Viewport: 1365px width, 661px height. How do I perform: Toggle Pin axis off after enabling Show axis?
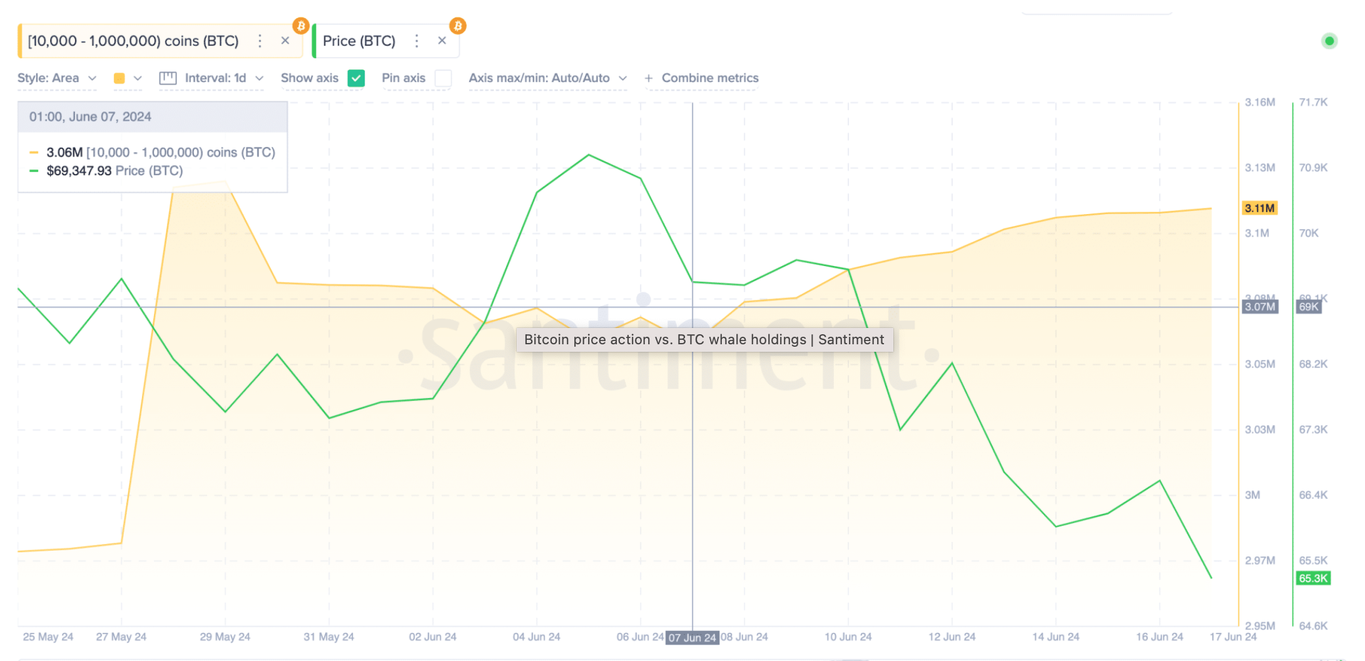click(x=443, y=78)
